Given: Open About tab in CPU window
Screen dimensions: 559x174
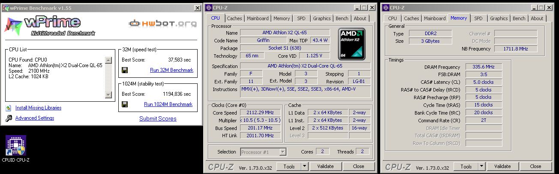Looking at the screenshot, I should pos(360,18).
